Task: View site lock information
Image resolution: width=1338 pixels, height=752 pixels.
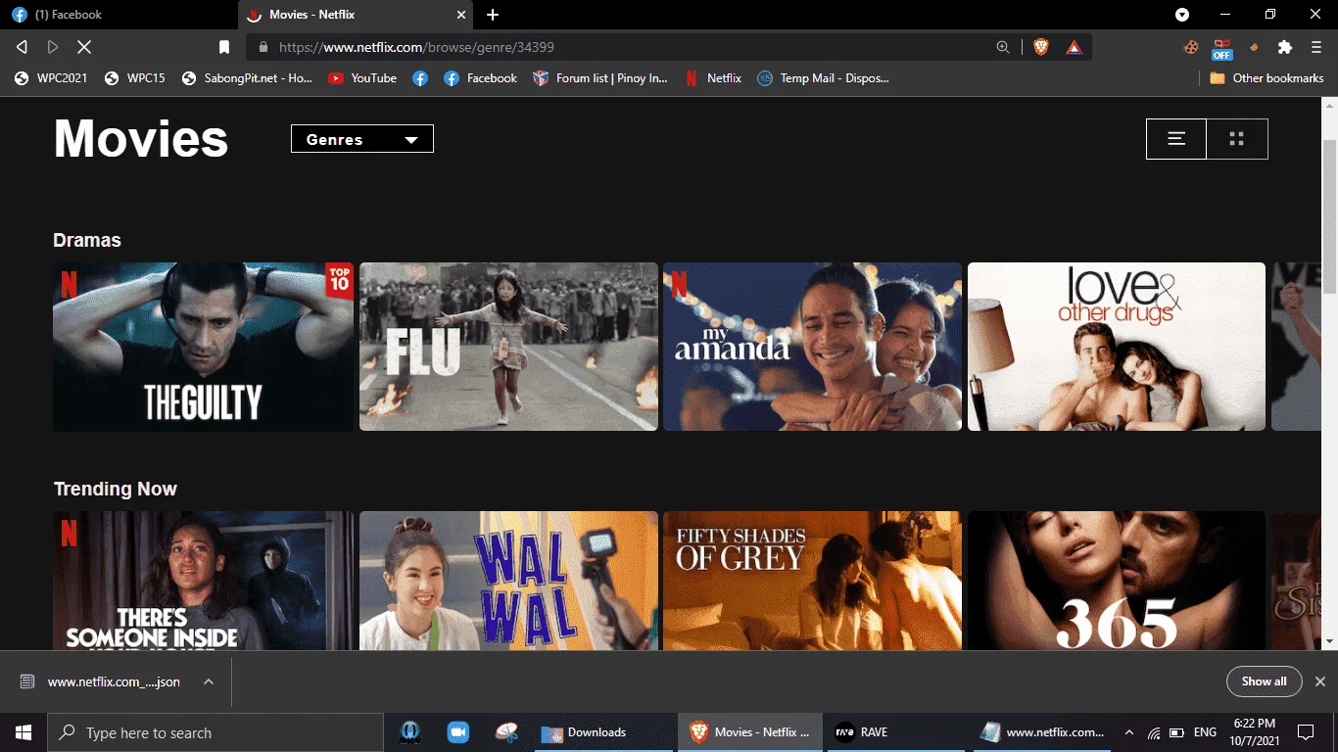Action: coord(263,47)
